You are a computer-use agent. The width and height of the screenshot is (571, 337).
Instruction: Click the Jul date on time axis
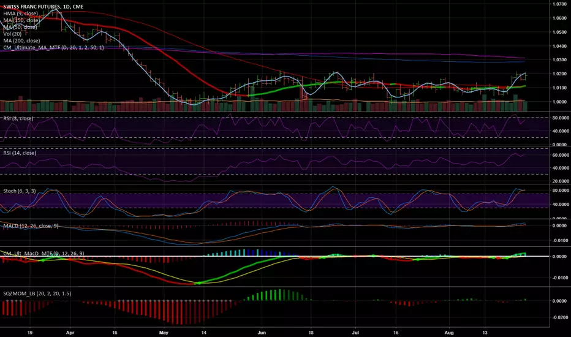(x=355, y=333)
